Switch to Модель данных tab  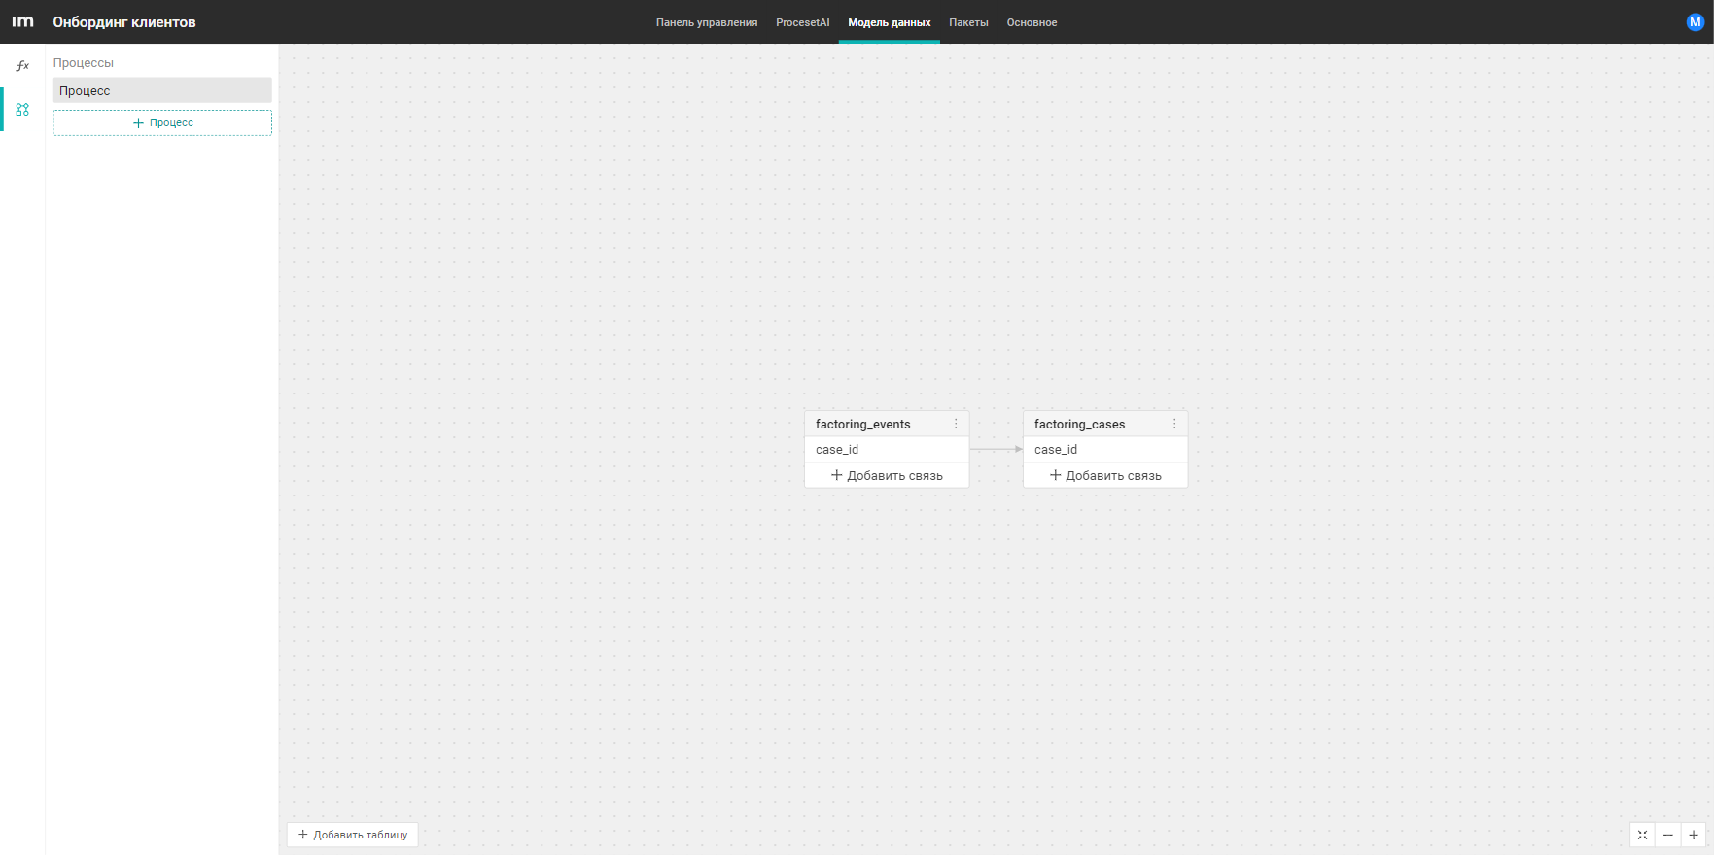coord(889,22)
